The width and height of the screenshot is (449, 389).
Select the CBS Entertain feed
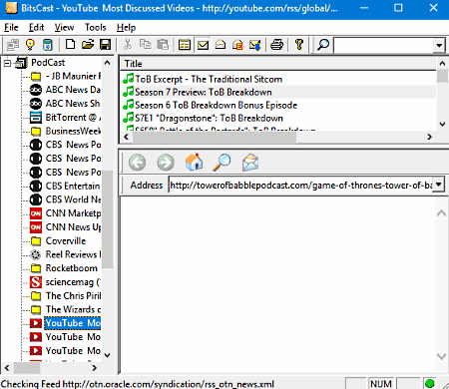[x=73, y=186]
